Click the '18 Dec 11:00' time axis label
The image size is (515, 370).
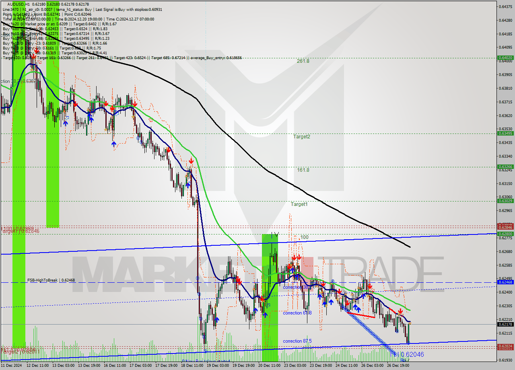192,366
